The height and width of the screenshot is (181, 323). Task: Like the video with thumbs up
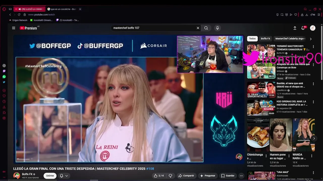(x=159, y=176)
